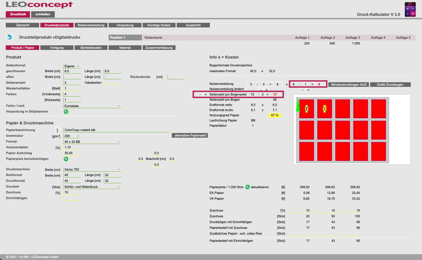Click the yellow 67 % Nutzungsgrad Papier field
Screen dimensions: 422x260
pyautogui.click(x=275, y=115)
